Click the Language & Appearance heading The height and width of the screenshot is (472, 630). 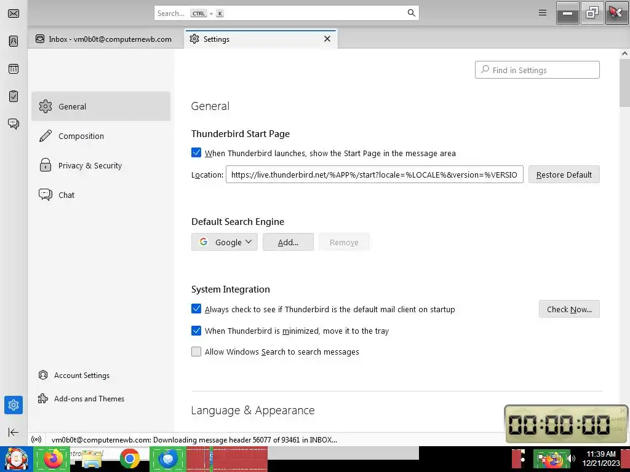point(253,410)
